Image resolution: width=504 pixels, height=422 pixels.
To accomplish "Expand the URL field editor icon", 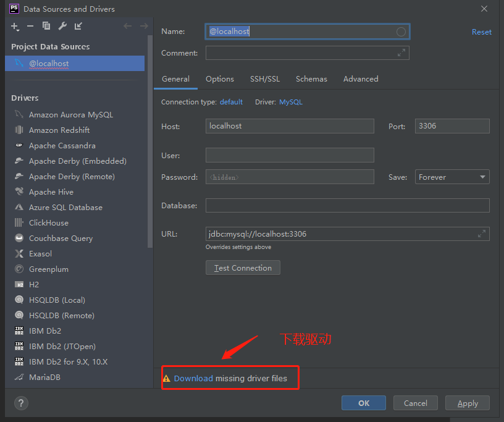I will click(x=482, y=234).
